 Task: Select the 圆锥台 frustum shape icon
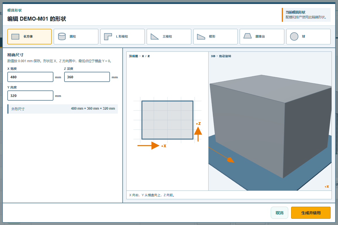click(248, 36)
